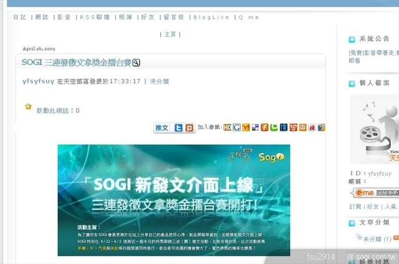Click the tag icon beside 未分類 (1)
The width and height of the screenshot is (399, 264).
tap(359, 237)
